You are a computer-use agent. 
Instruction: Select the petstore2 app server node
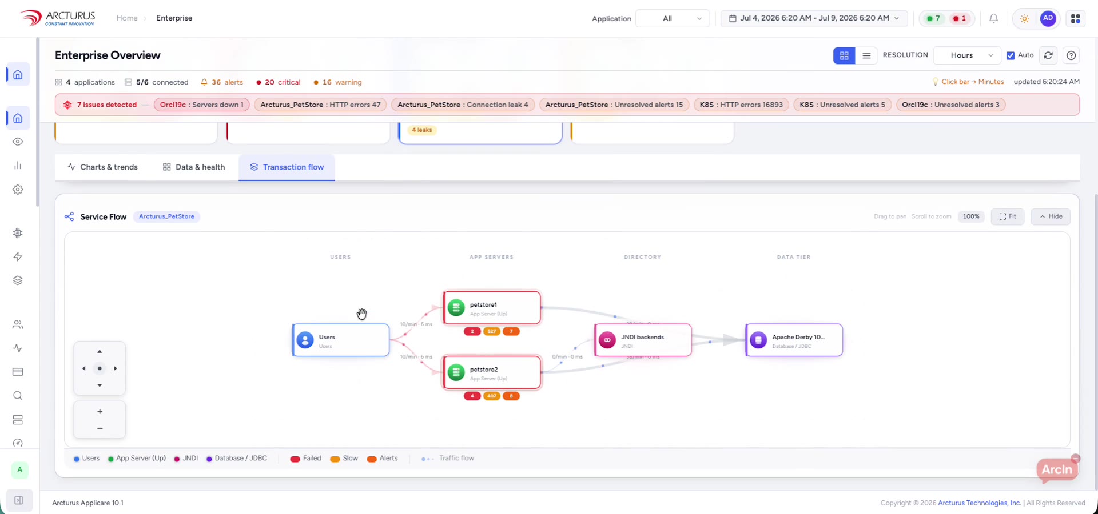(492, 372)
